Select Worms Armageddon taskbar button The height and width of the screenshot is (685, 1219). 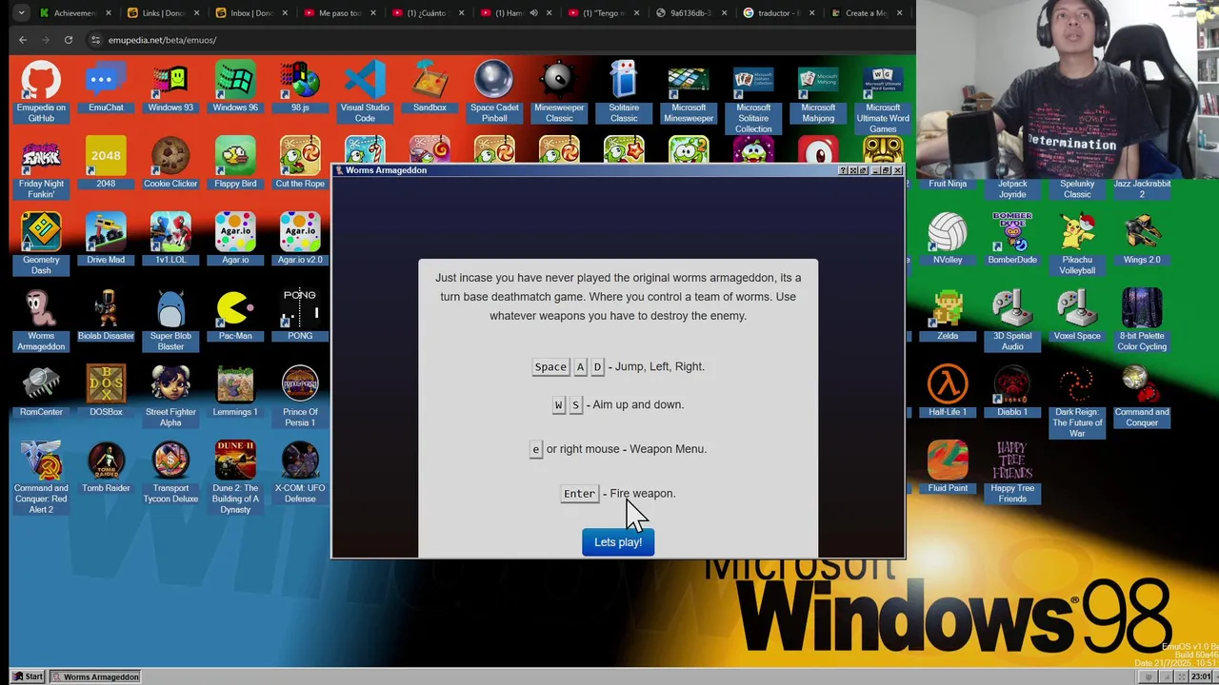click(x=95, y=676)
